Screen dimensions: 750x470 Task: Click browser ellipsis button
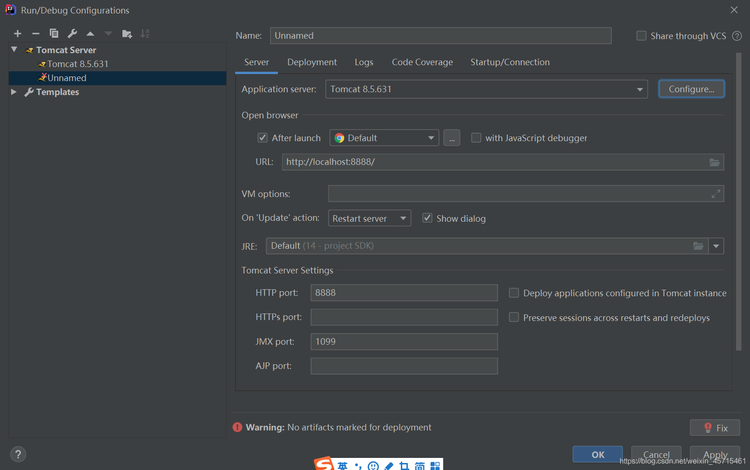(452, 138)
